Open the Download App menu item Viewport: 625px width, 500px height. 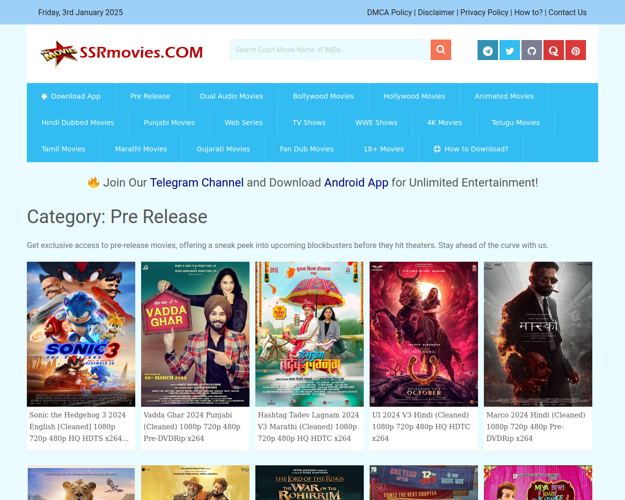71,96
